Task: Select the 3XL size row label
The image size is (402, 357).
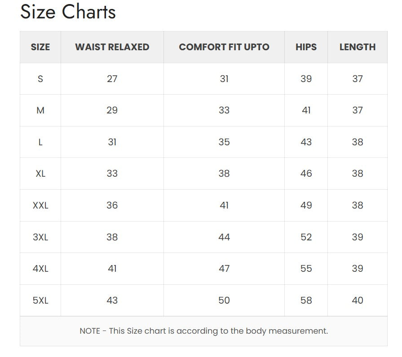Action: tap(40, 237)
